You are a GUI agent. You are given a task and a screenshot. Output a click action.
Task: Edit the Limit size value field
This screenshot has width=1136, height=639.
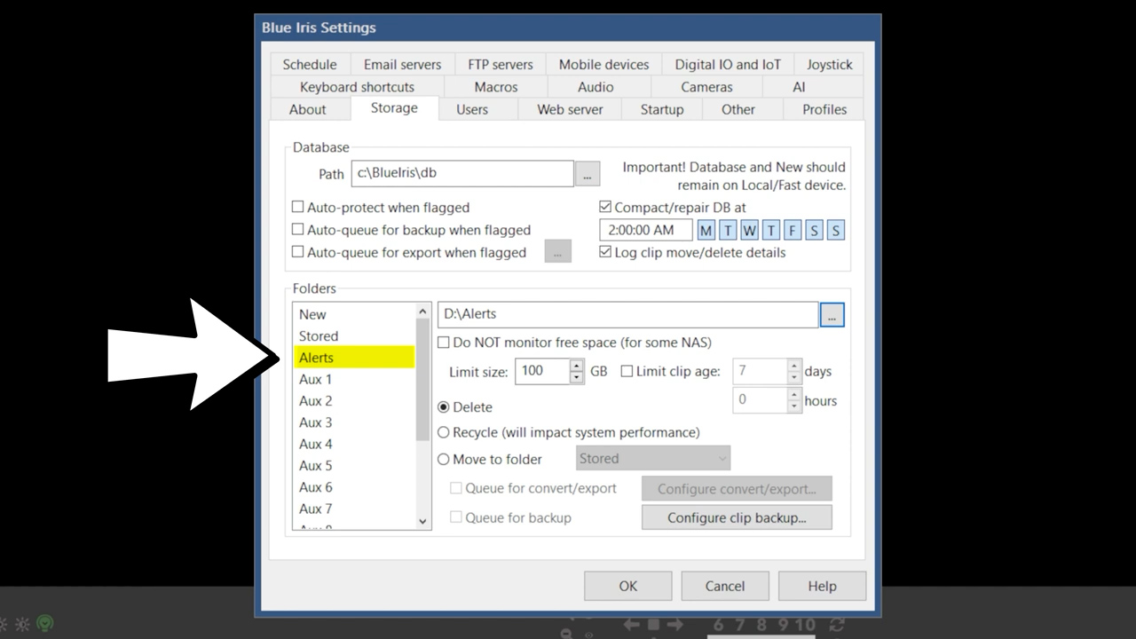tap(541, 371)
